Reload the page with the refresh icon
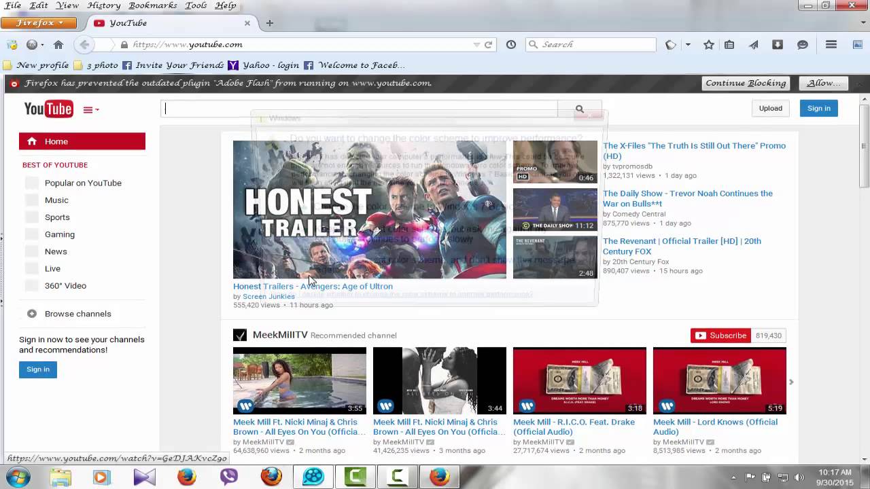Viewport: 870px width, 489px height. click(x=488, y=45)
